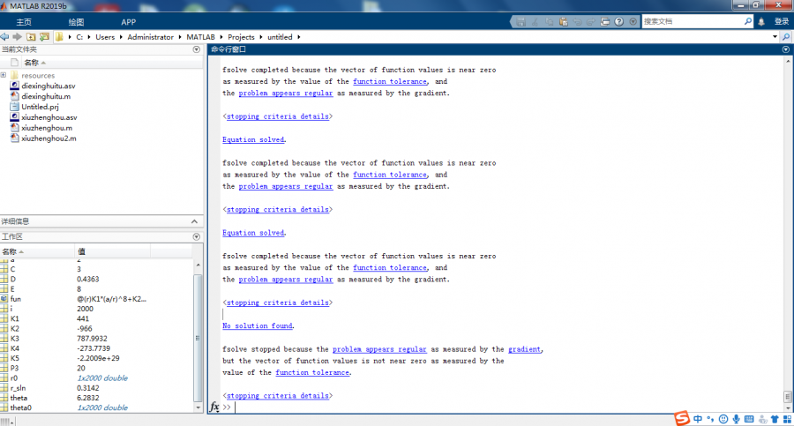Click the Sogou input method tray icon

(x=681, y=418)
